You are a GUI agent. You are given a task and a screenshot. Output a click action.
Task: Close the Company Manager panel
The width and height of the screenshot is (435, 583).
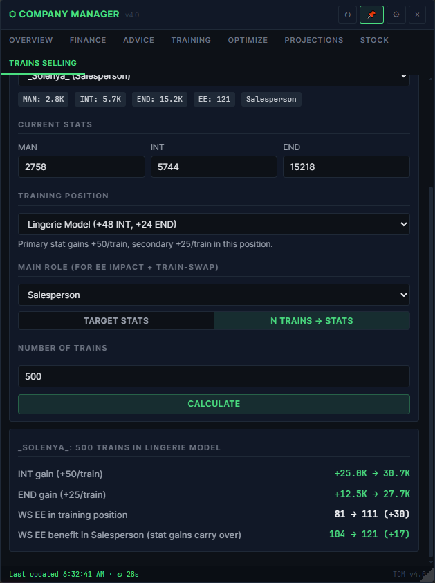417,15
